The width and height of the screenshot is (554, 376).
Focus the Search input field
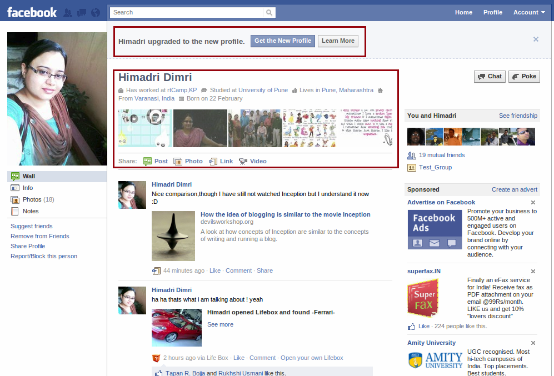pyautogui.click(x=187, y=13)
